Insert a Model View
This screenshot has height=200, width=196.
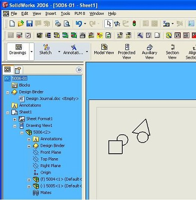tap(104, 50)
